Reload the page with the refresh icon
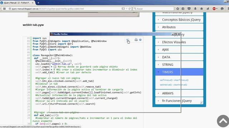This screenshot has height=128, width=229. pyautogui.click(x=130, y=9)
